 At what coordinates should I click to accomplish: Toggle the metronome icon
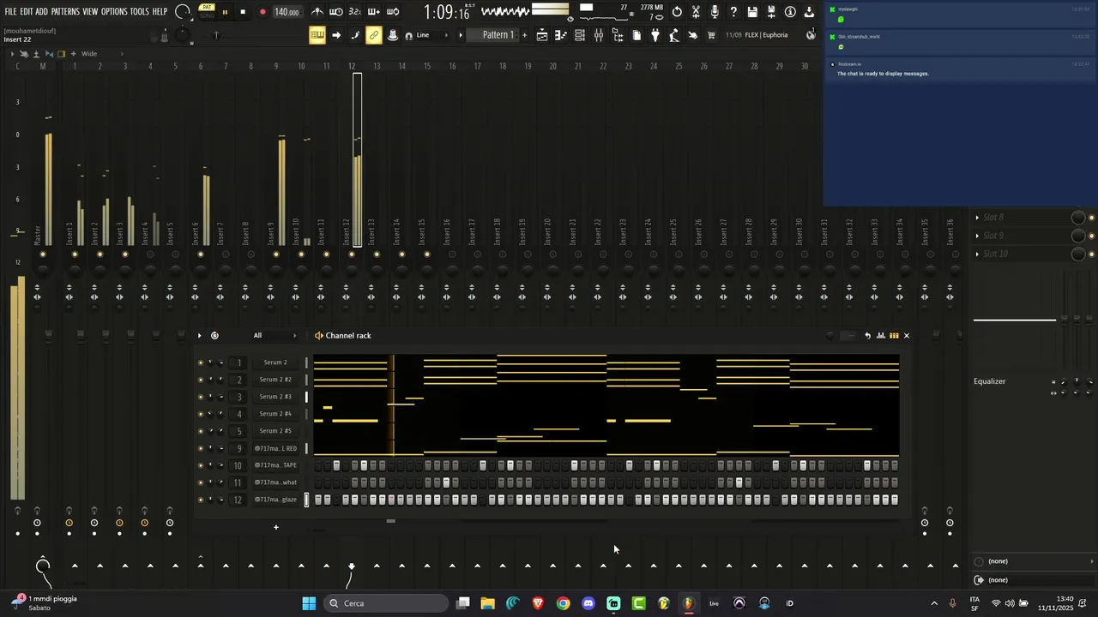pyautogui.click(x=317, y=12)
